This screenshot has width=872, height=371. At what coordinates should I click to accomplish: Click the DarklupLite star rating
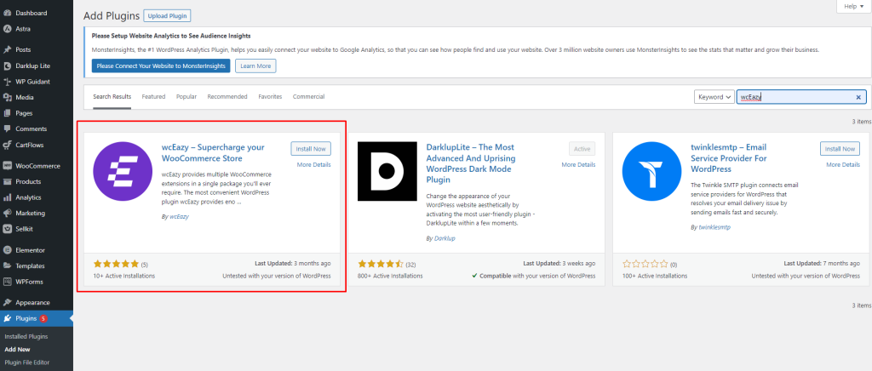point(381,264)
